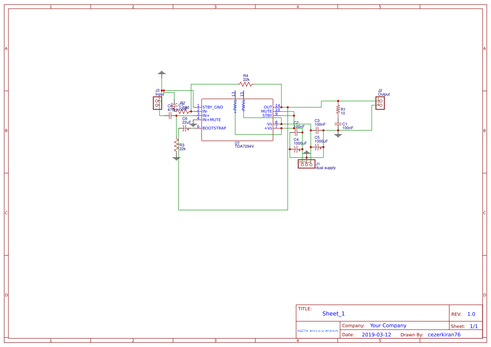This screenshot has height=347, width=491.
Task: Click the ground symbol below capacitor C1
Action: [338, 136]
